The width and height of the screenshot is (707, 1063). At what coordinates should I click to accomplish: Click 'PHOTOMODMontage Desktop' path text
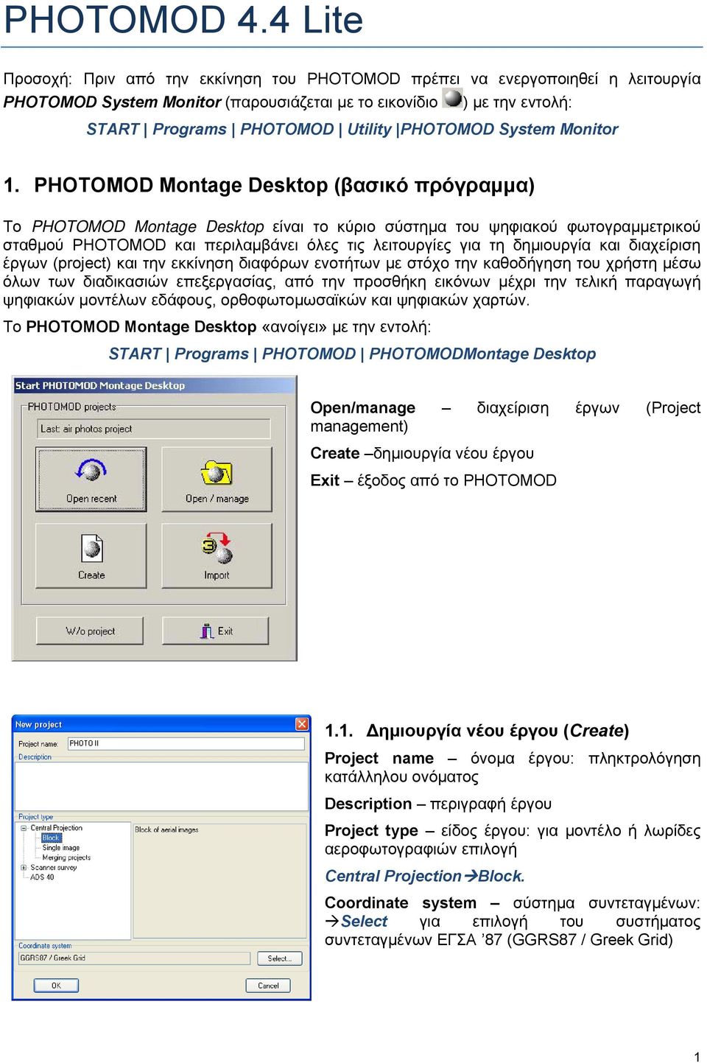tap(482, 354)
